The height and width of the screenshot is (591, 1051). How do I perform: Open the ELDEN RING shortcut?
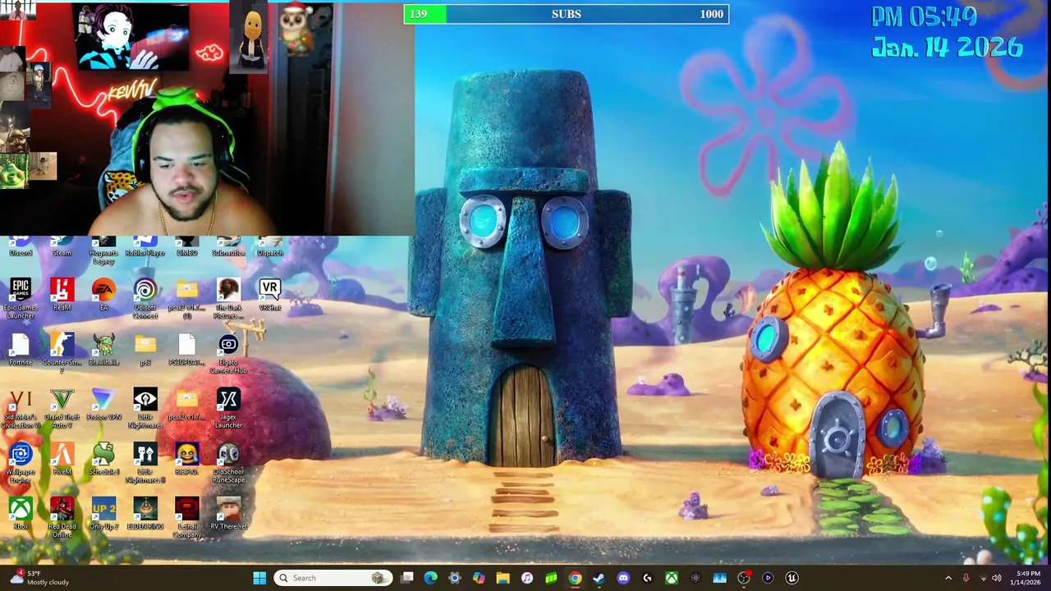(145, 515)
